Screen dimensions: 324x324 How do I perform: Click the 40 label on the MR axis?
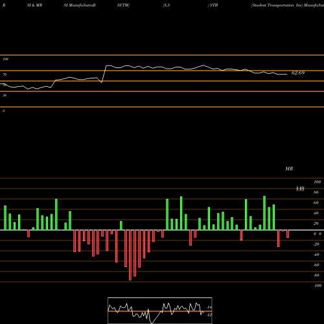(x=316, y=213)
